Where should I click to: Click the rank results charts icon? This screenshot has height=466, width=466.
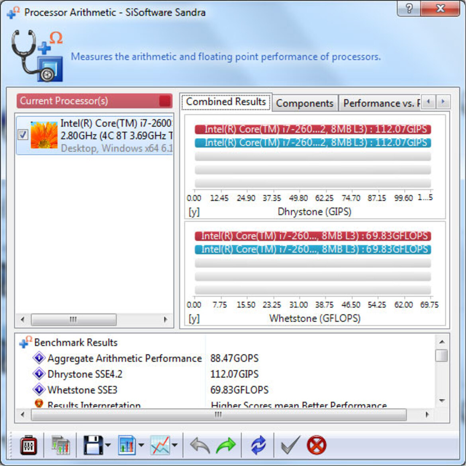[61, 445]
